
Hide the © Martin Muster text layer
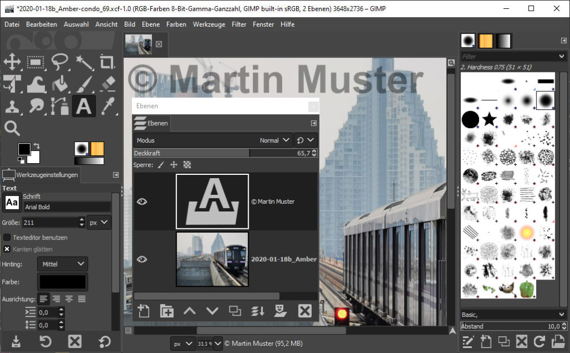pos(142,202)
